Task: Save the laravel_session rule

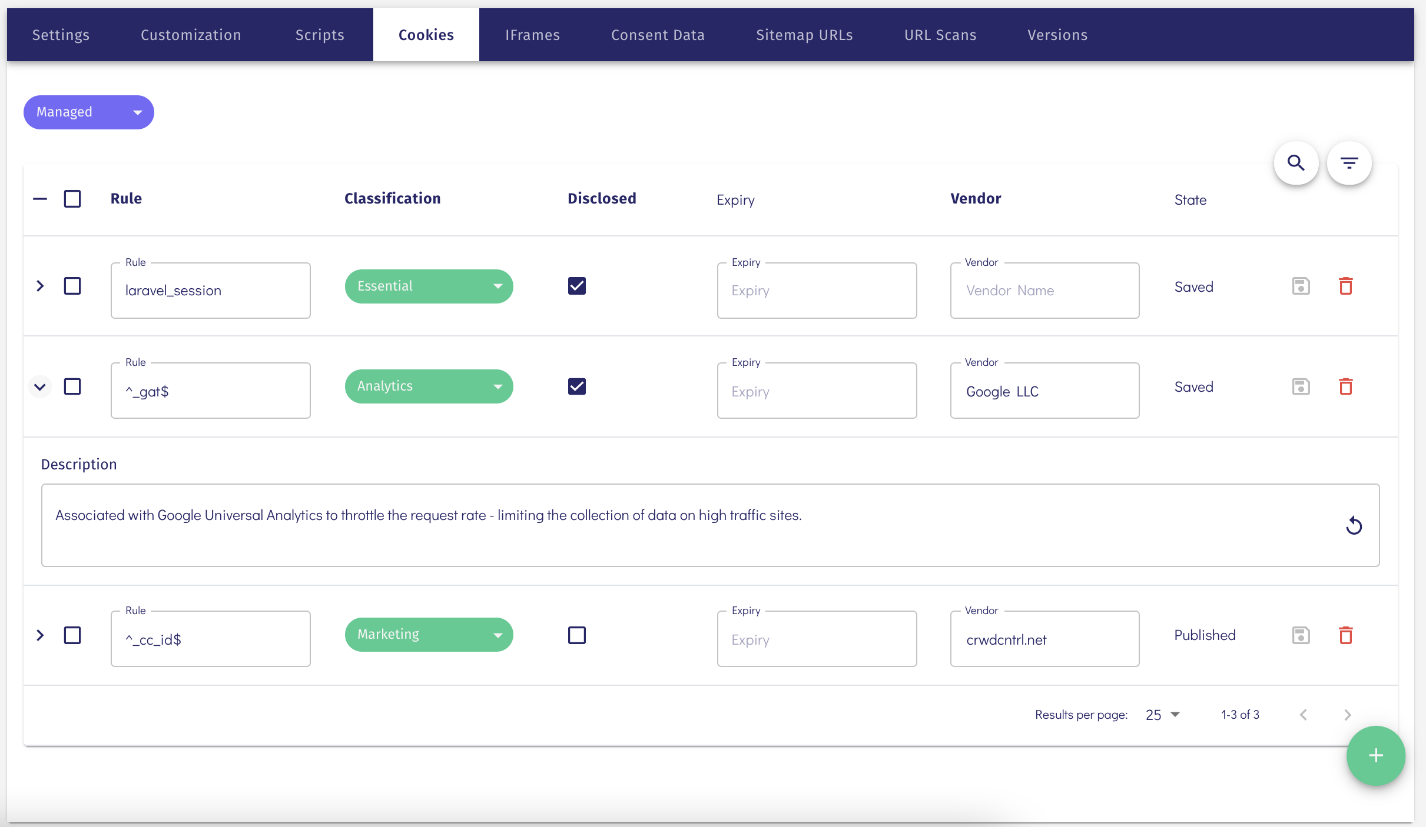Action: [x=1301, y=286]
